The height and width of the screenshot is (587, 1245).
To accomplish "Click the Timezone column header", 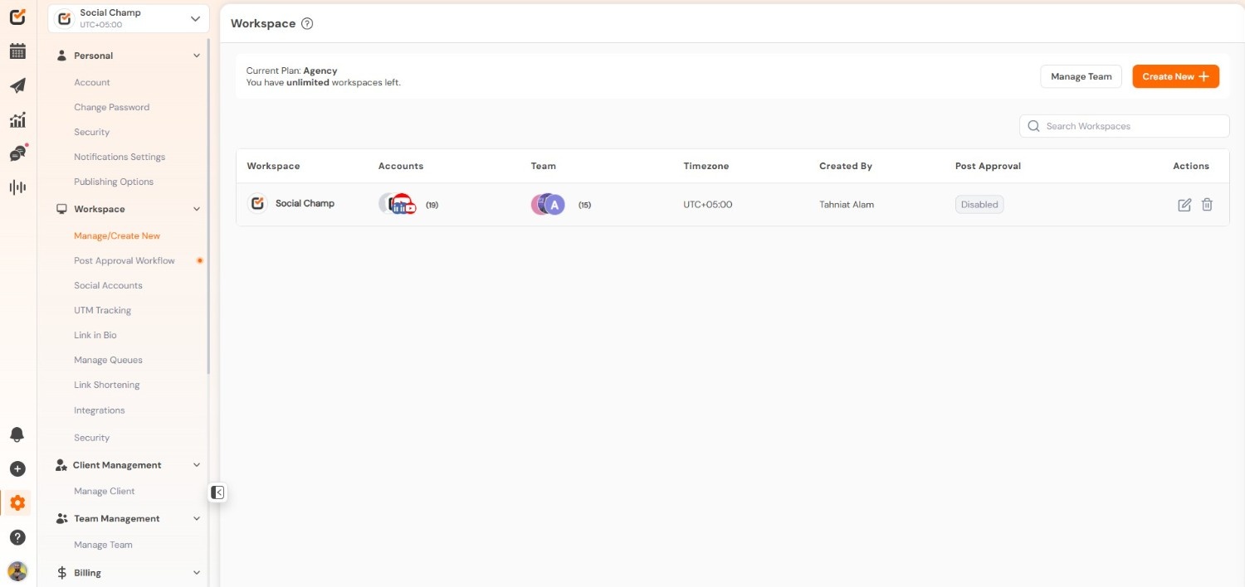I will click(x=706, y=166).
